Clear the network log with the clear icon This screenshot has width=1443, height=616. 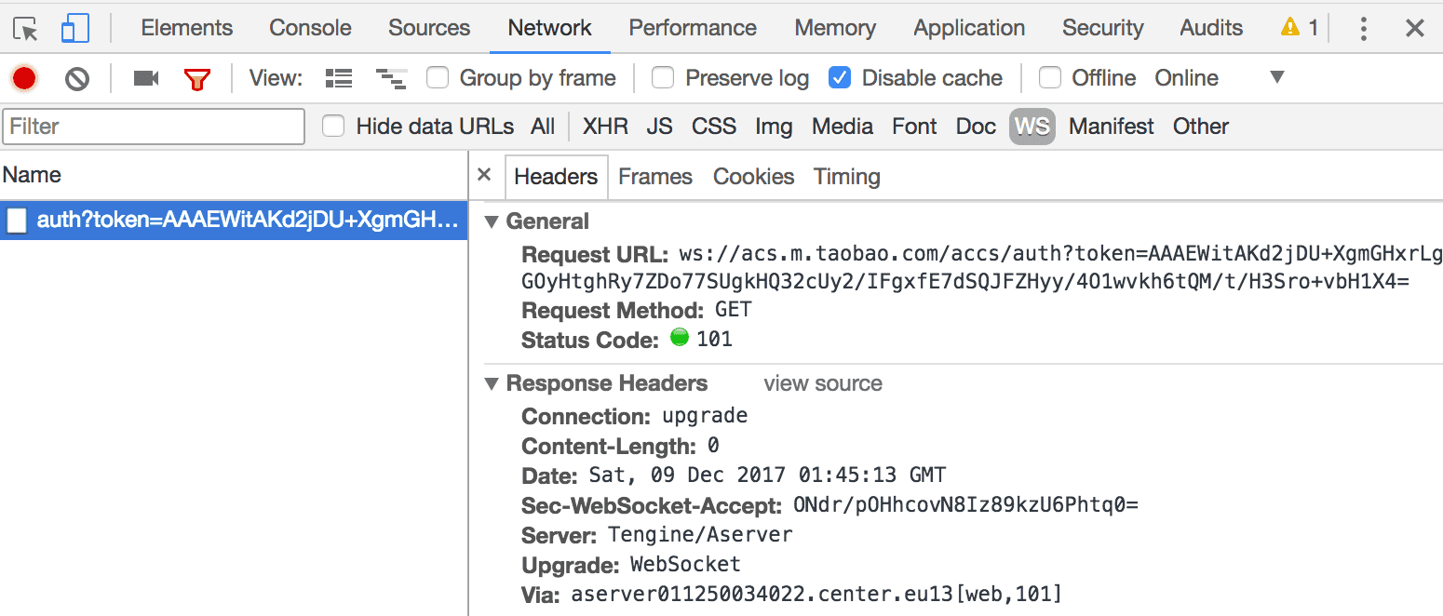(76, 79)
